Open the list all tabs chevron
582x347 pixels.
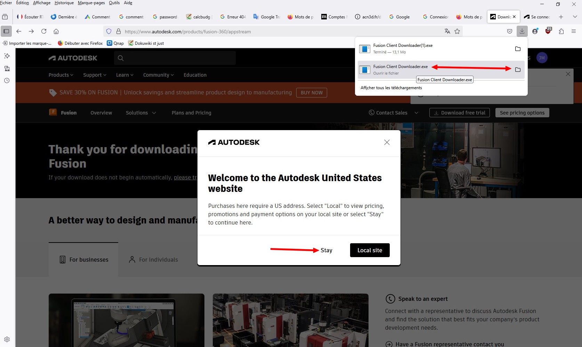tap(575, 17)
